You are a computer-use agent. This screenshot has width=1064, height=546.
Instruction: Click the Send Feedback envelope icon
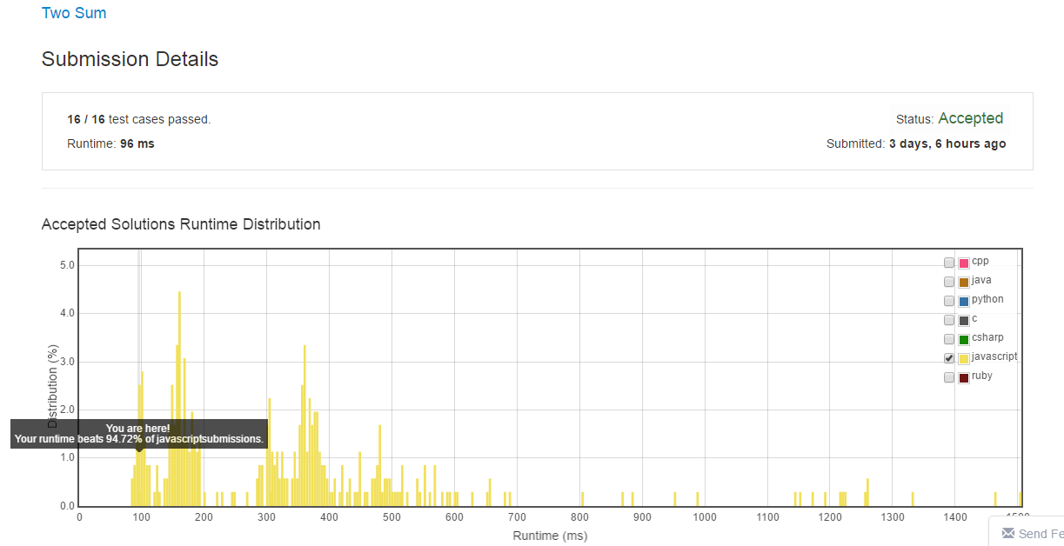(1007, 533)
